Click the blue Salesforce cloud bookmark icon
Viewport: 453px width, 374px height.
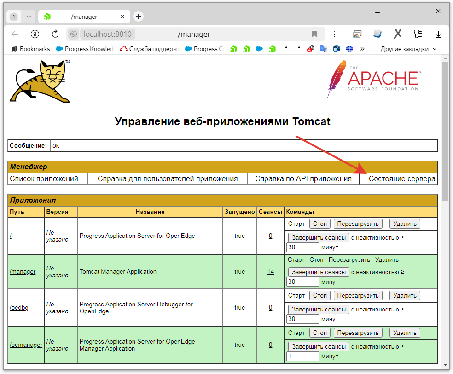coord(259,49)
